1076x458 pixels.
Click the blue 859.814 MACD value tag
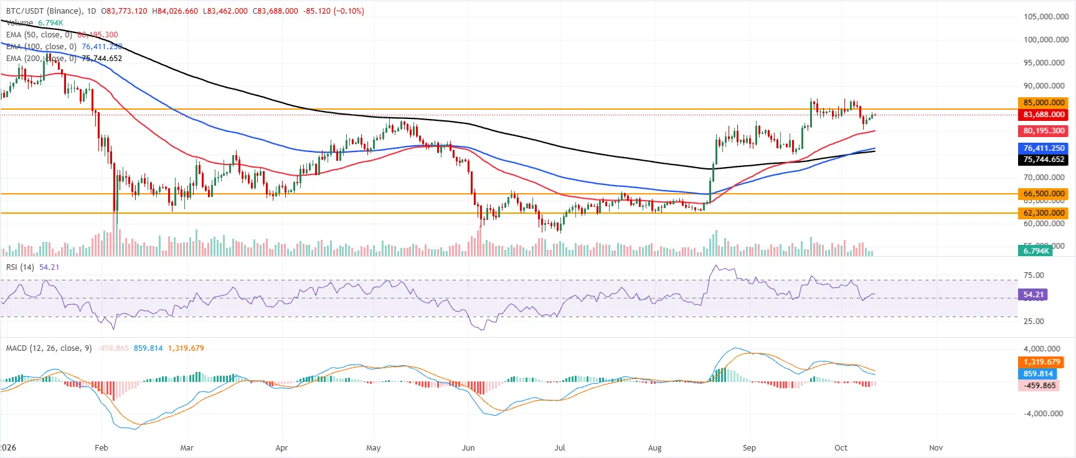1037,374
